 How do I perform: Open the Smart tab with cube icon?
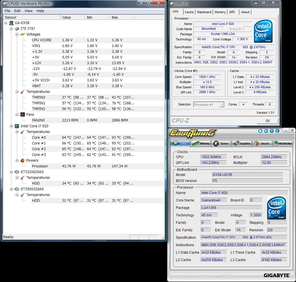point(262,143)
